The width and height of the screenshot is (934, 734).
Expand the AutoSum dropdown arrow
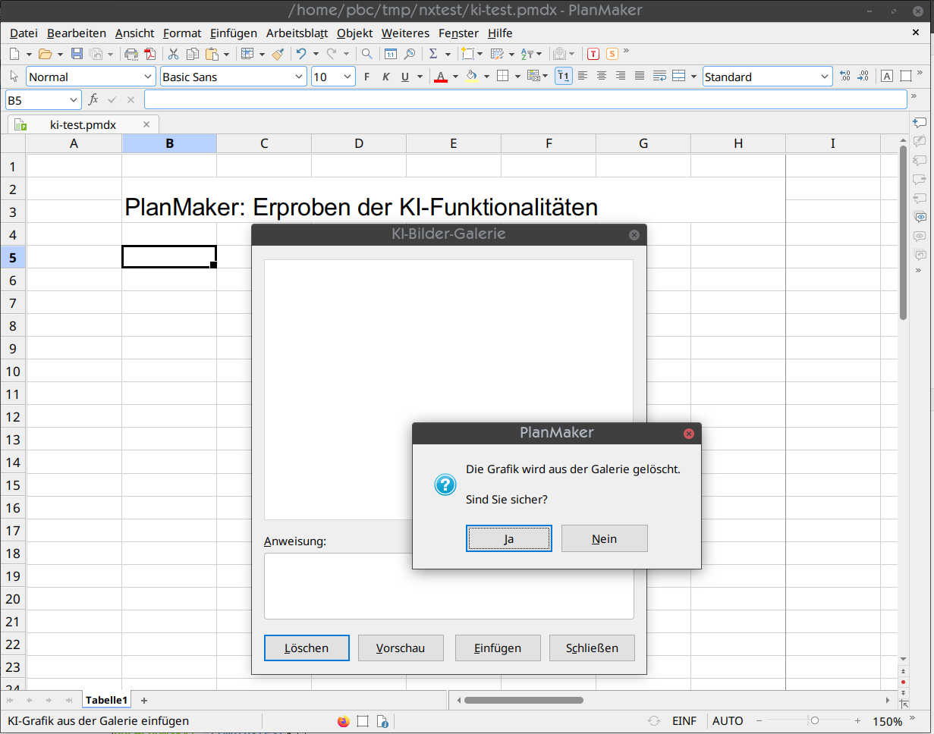[x=448, y=54]
